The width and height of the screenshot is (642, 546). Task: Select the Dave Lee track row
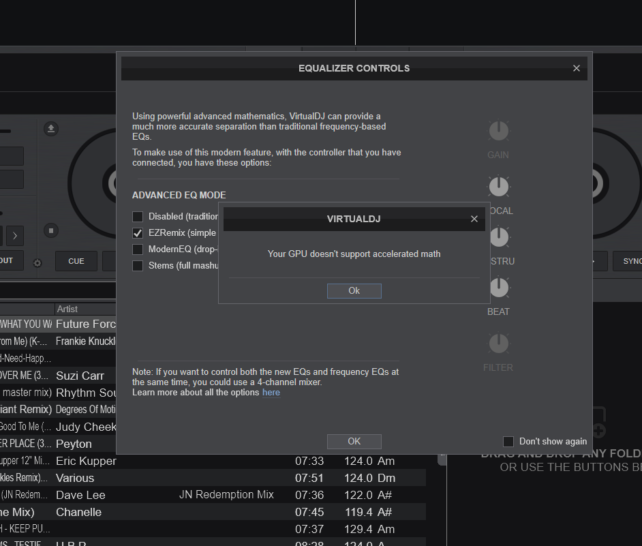213,495
